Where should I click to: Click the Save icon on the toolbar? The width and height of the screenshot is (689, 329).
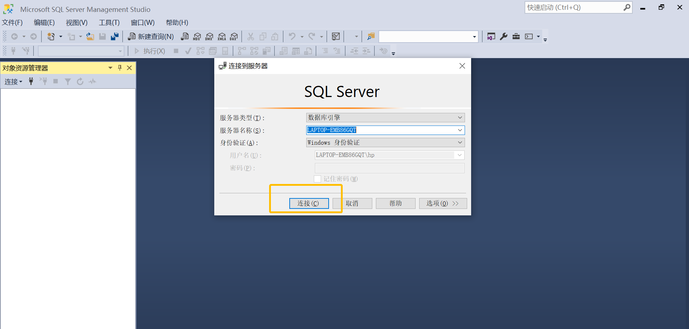tap(103, 36)
